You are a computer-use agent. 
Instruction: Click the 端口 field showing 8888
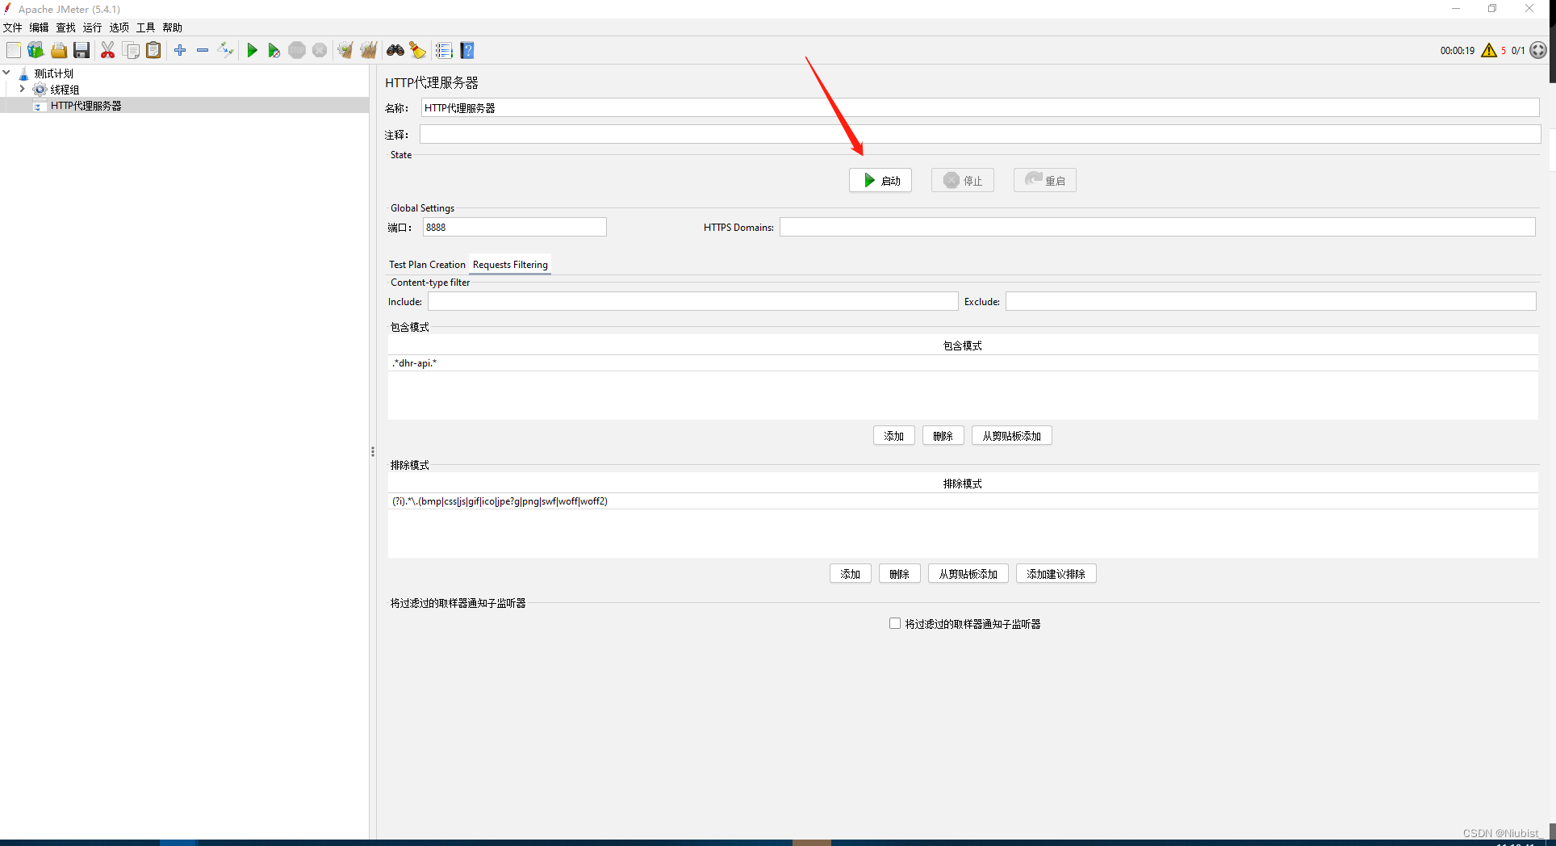[514, 227]
